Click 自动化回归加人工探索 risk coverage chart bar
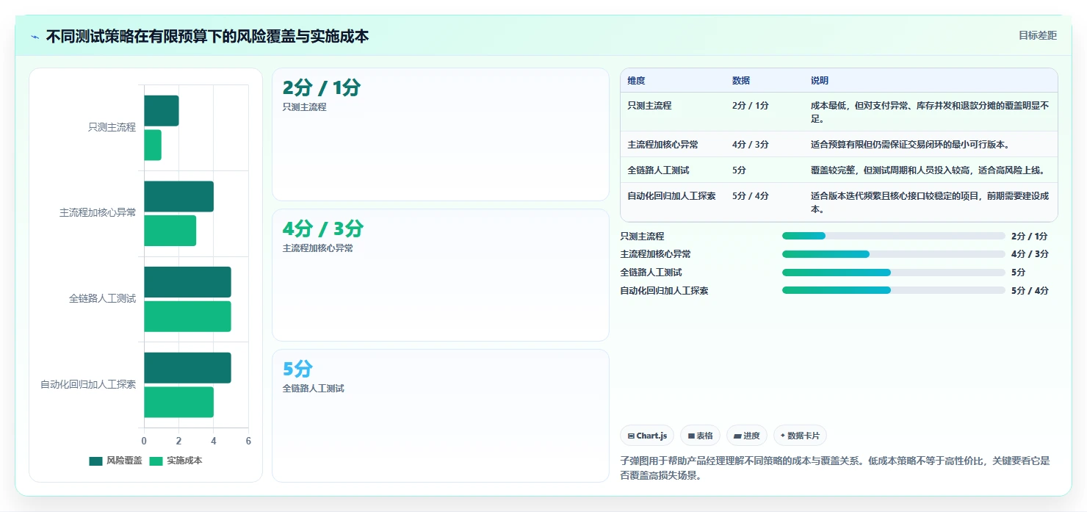The image size is (1087, 512). pos(187,368)
